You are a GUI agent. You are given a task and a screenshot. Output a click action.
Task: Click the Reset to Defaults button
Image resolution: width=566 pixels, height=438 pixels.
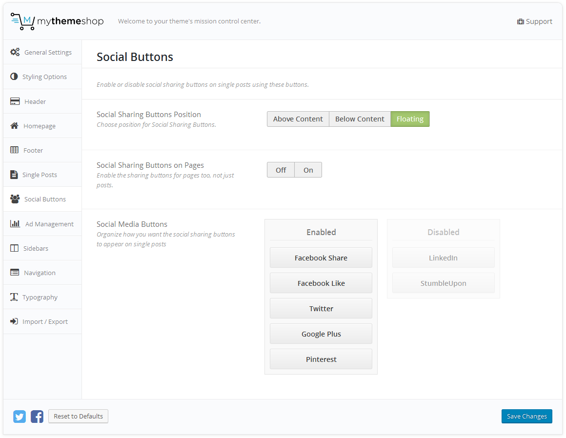[78, 416]
